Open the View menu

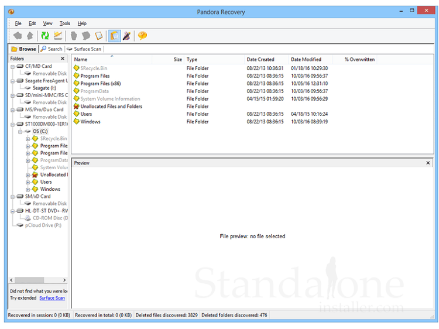click(47, 23)
